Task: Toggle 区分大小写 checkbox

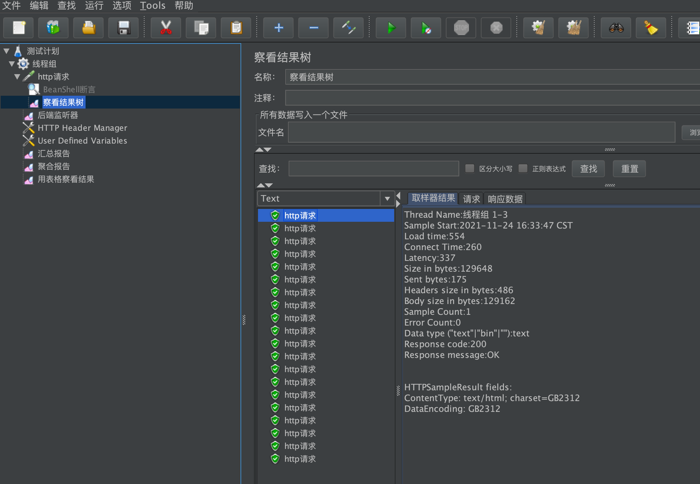Action: click(x=470, y=169)
